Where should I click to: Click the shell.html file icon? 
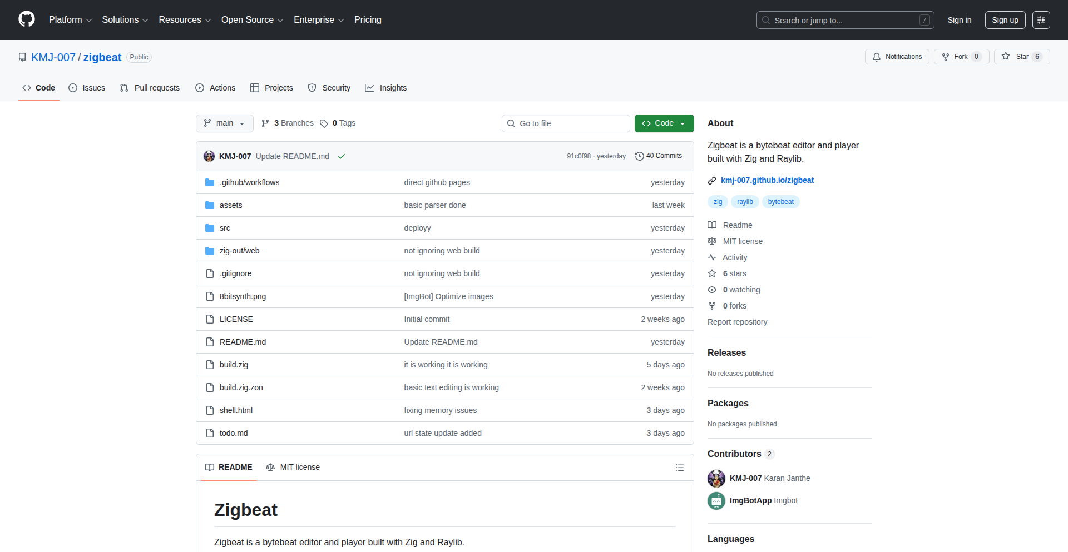tap(210, 410)
